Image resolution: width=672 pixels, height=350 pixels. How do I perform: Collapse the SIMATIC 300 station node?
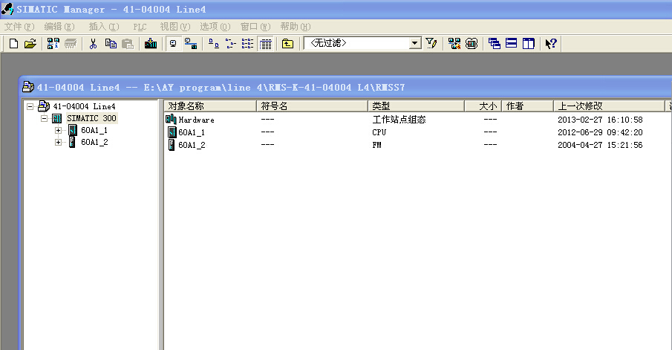point(44,118)
